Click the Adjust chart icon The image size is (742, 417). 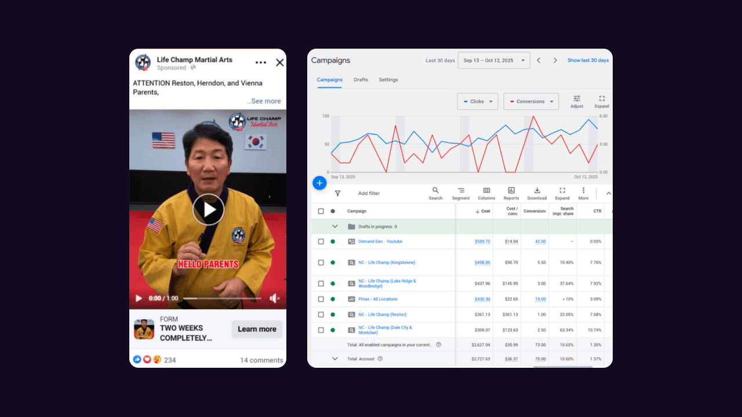coord(577,101)
